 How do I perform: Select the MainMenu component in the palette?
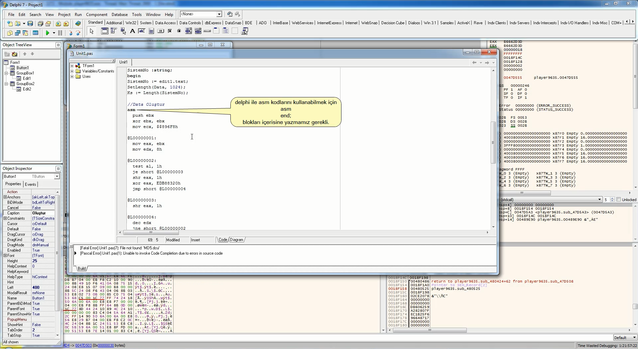114,31
